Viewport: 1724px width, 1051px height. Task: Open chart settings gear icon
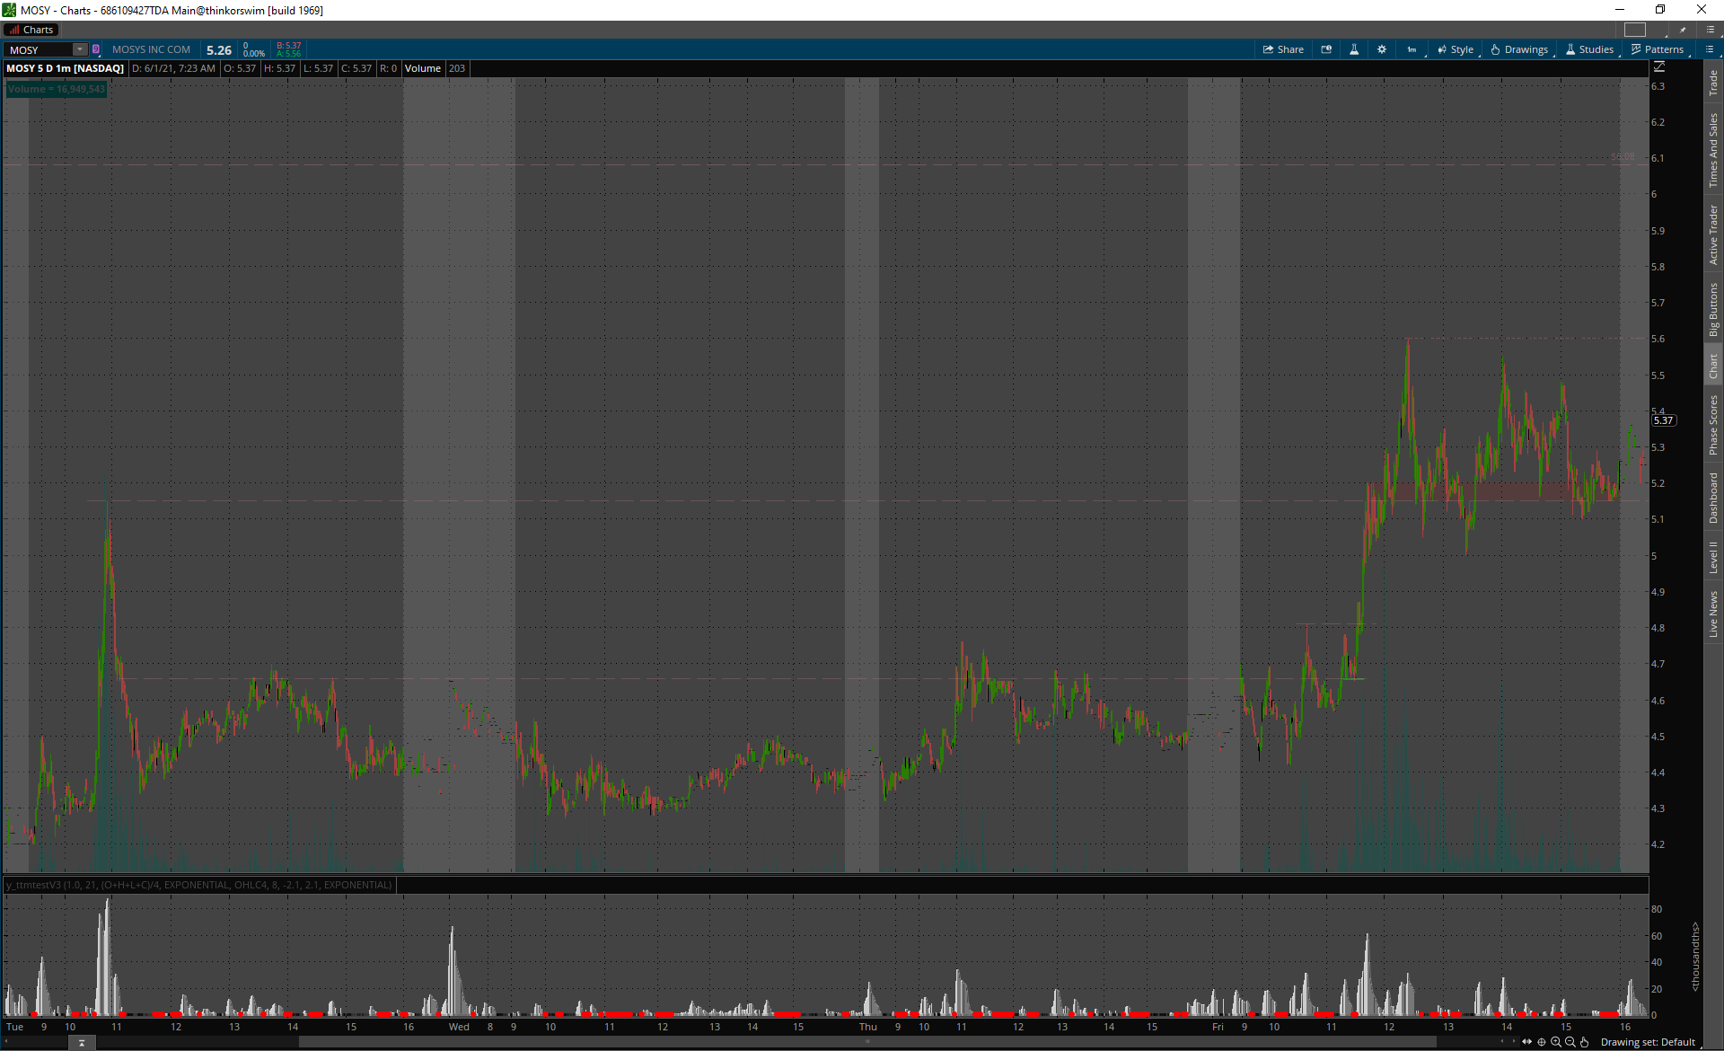tap(1382, 49)
